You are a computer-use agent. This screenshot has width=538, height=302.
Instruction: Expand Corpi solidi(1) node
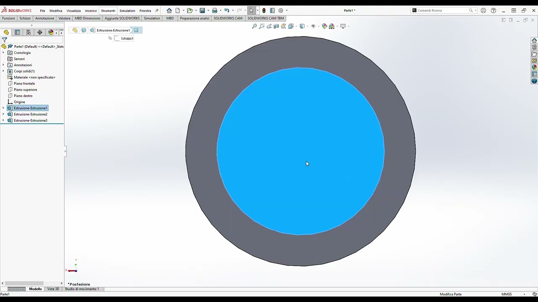tap(3, 71)
